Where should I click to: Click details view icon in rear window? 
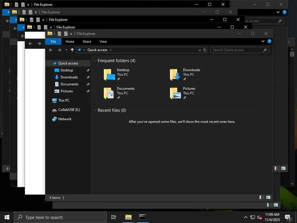(277, 168)
